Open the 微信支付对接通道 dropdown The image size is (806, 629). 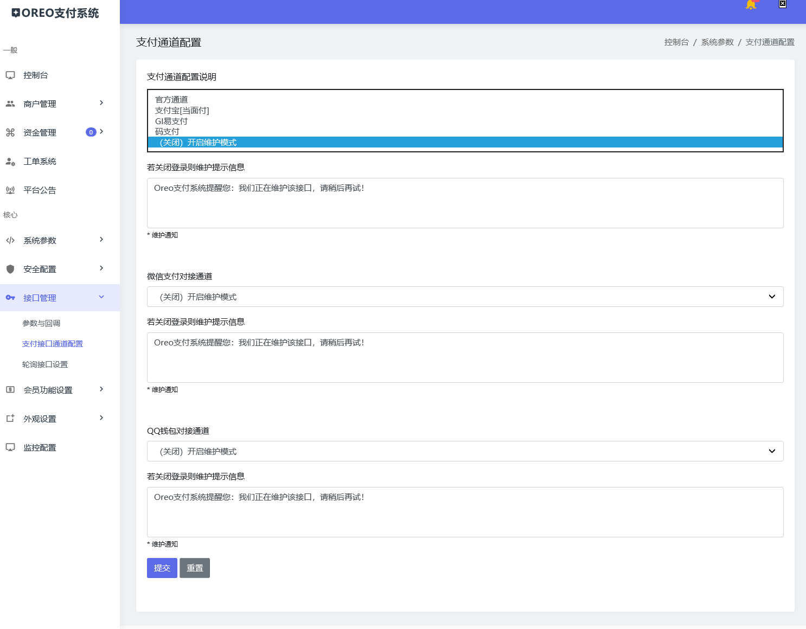[465, 297]
